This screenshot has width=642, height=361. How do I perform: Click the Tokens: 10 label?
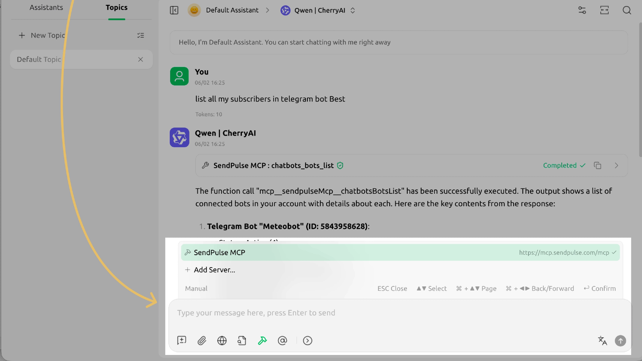click(209, 114)
